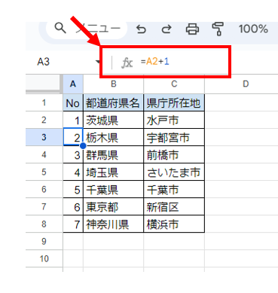Click the search menus magnifier icon
This screenshot has height=293, width=278.
(x=60, y=28)
